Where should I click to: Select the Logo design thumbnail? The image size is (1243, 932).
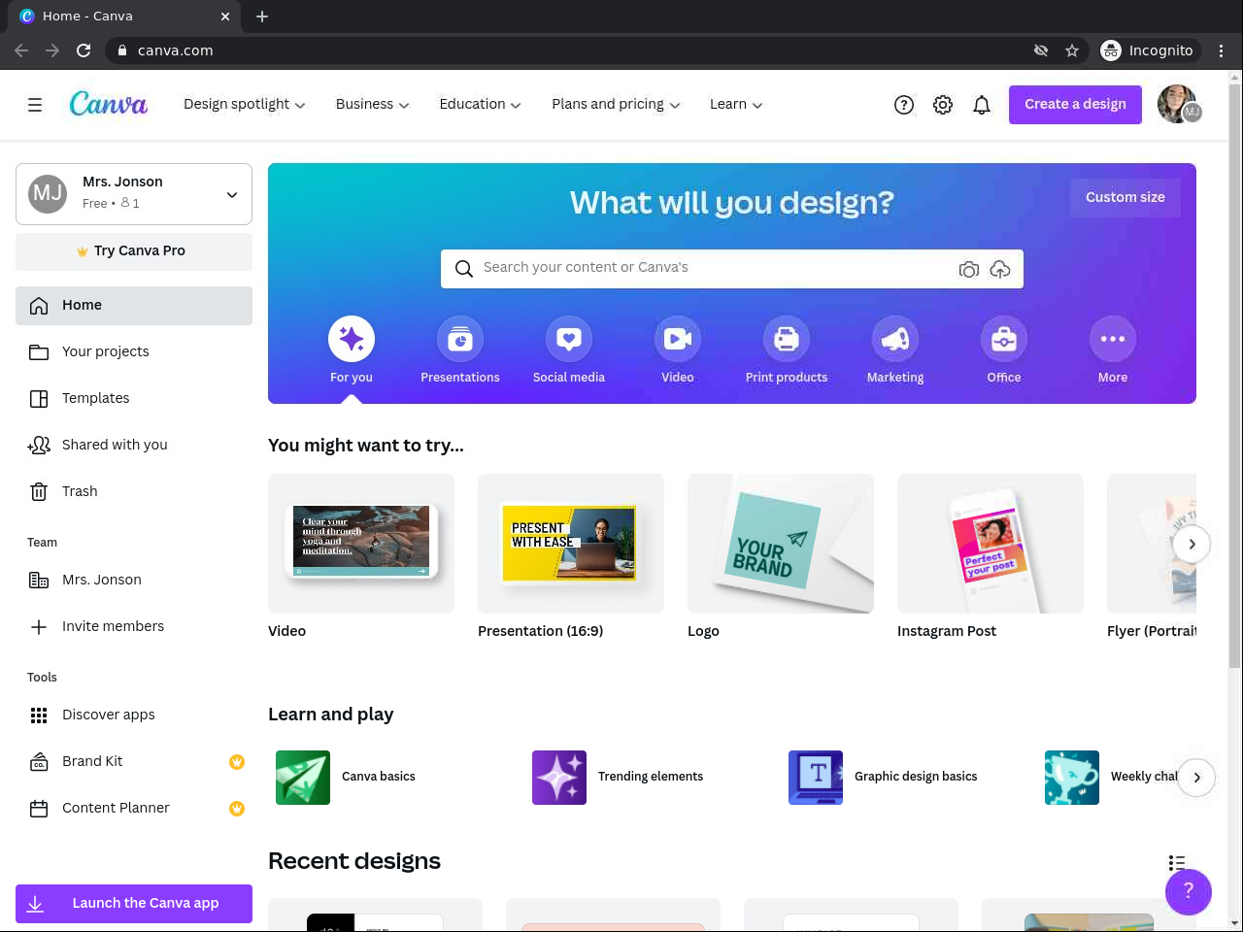coord(781,544)
